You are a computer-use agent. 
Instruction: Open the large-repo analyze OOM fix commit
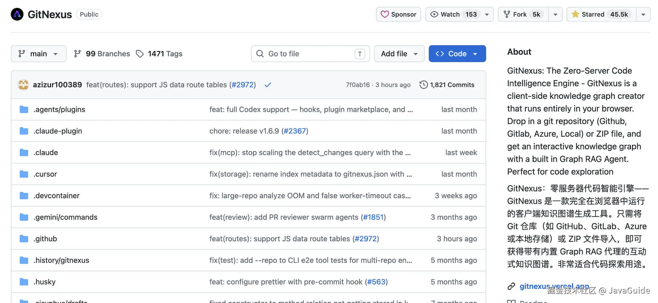point(310,196)
